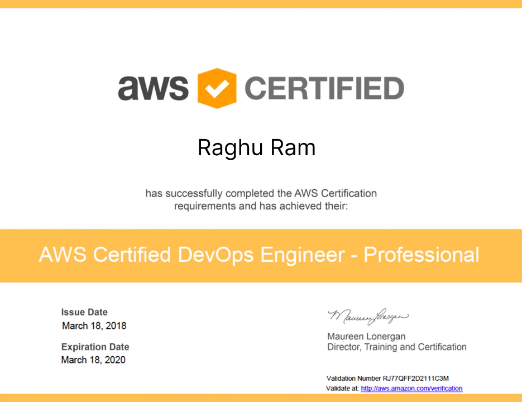
Task: Click the Maureen Lonergan handwritten signature
Action: coord(368,317)
